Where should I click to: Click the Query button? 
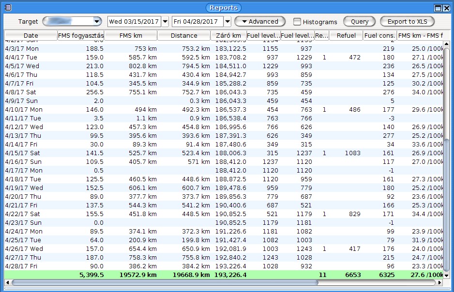(x=359, y=22)
